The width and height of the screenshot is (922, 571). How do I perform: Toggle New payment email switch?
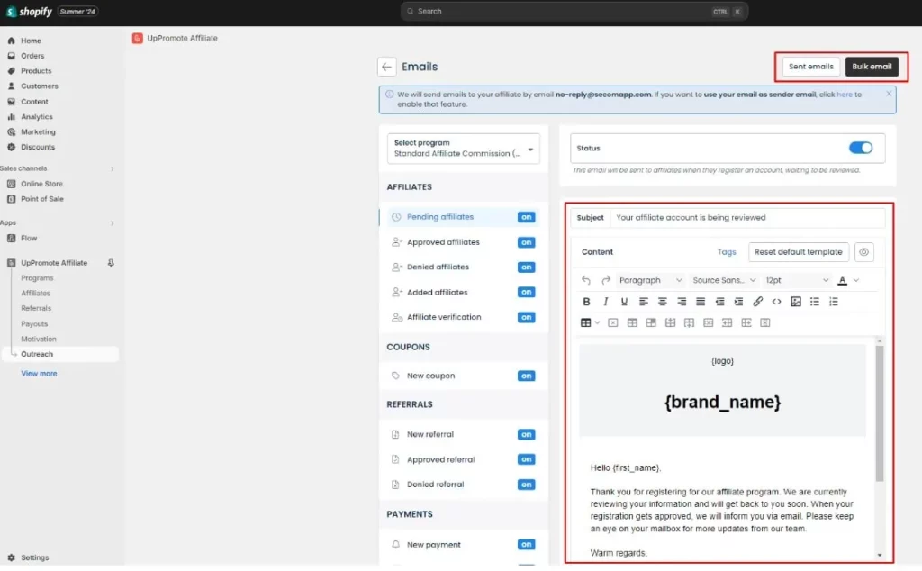[x=526, y=545]
